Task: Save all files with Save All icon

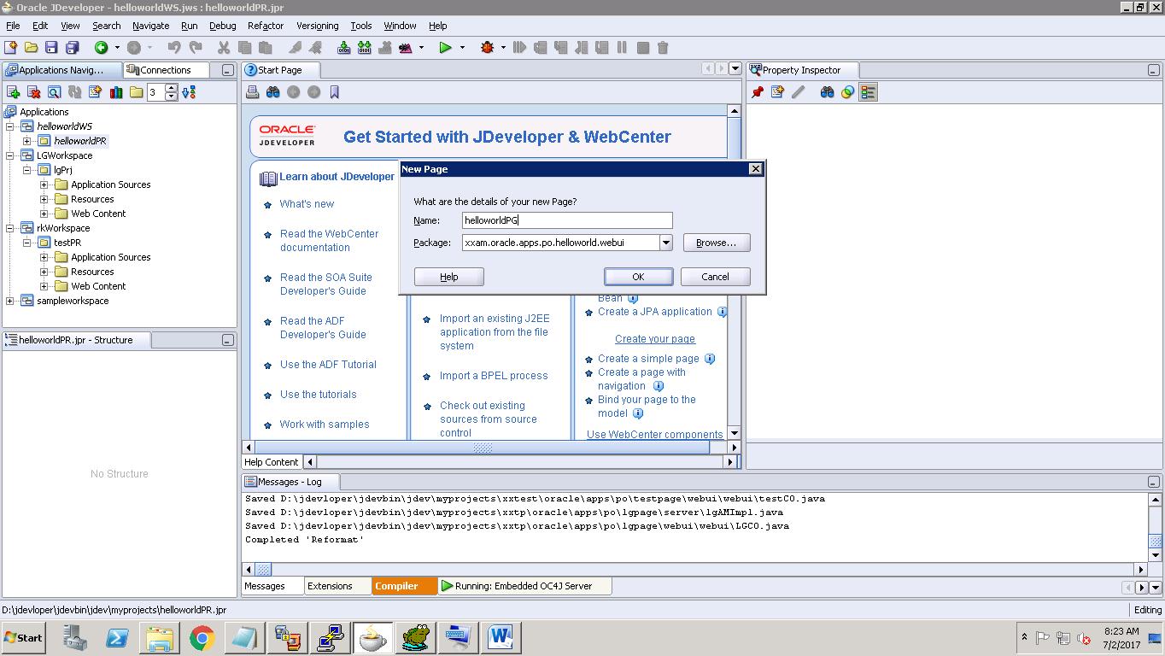Action: click(x=72, y=47)
